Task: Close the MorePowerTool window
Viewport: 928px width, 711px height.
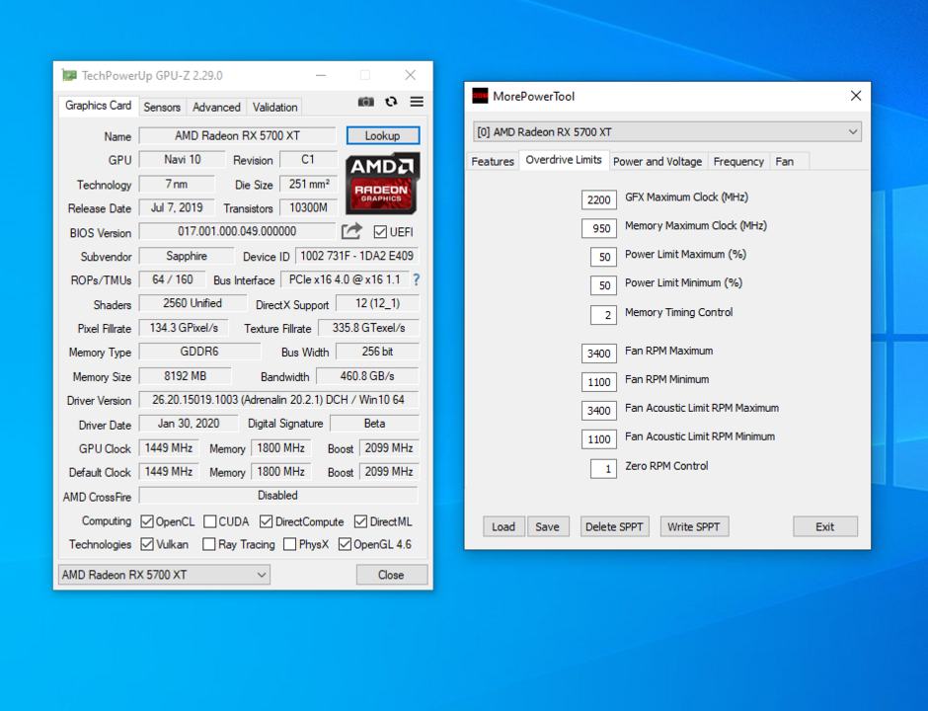Action: (x=856, y=96)
